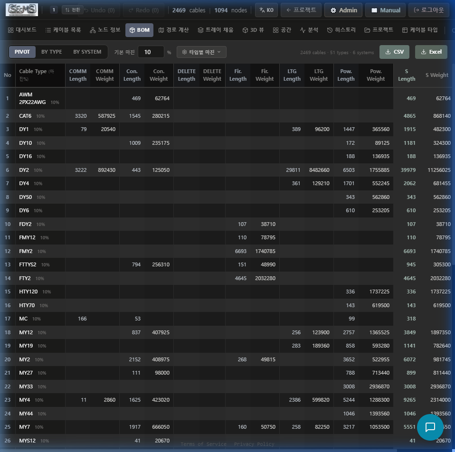Click the Redo (0) button
The width and height of the screenshot is (455, 452).
tap(143, 10)
